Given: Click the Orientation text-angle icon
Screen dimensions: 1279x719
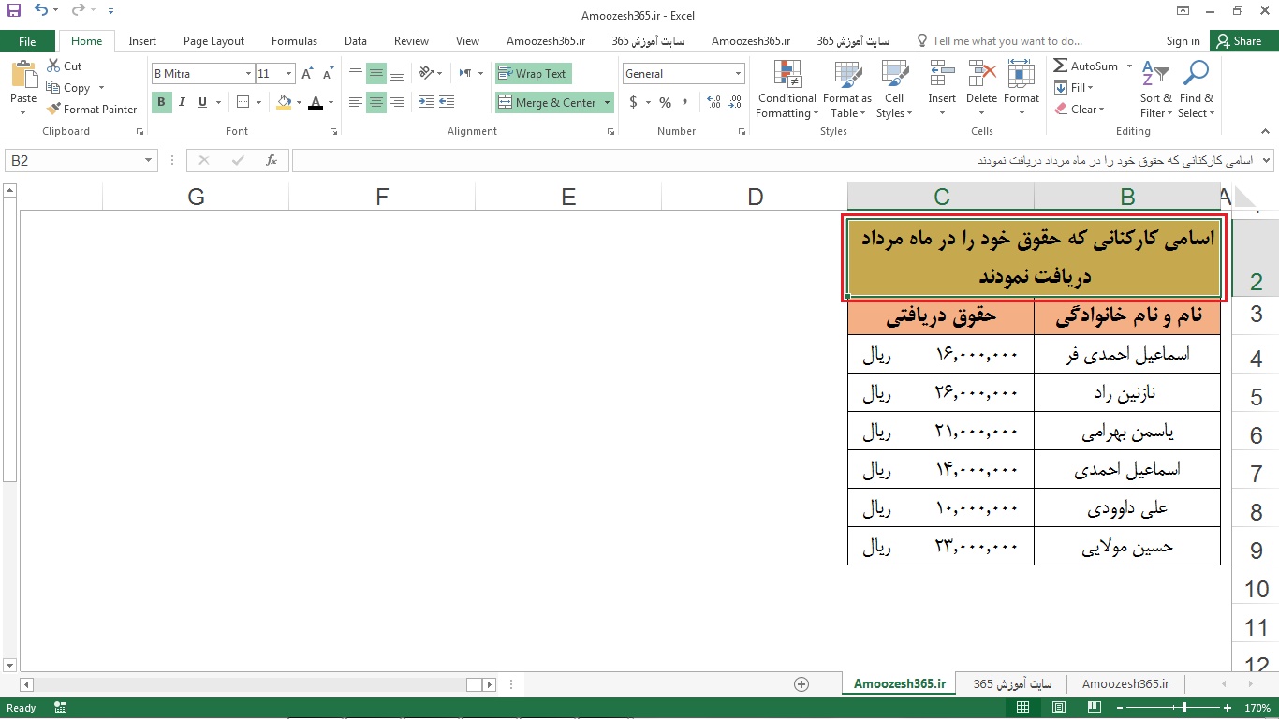Looking at the screenshot, I should (x=426, y=73).
